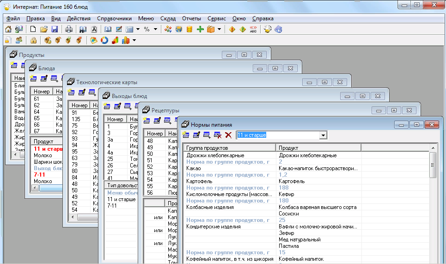This screenshot has width=446, height=264.
Task: Expand the percent sign dropdown arrow
Action: (x=155, y=29)
